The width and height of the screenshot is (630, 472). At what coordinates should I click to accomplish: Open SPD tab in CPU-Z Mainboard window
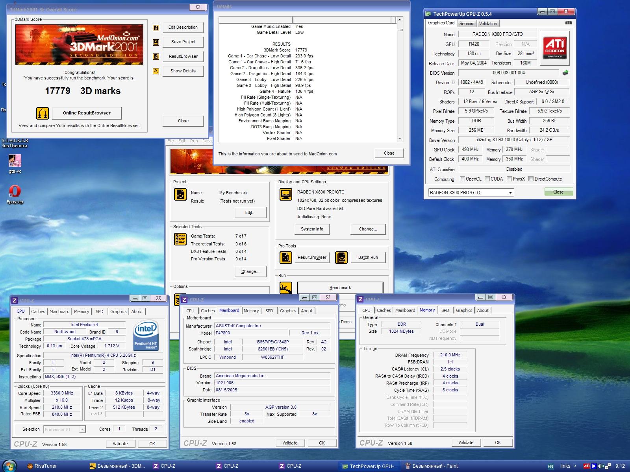tap(269, 311)
